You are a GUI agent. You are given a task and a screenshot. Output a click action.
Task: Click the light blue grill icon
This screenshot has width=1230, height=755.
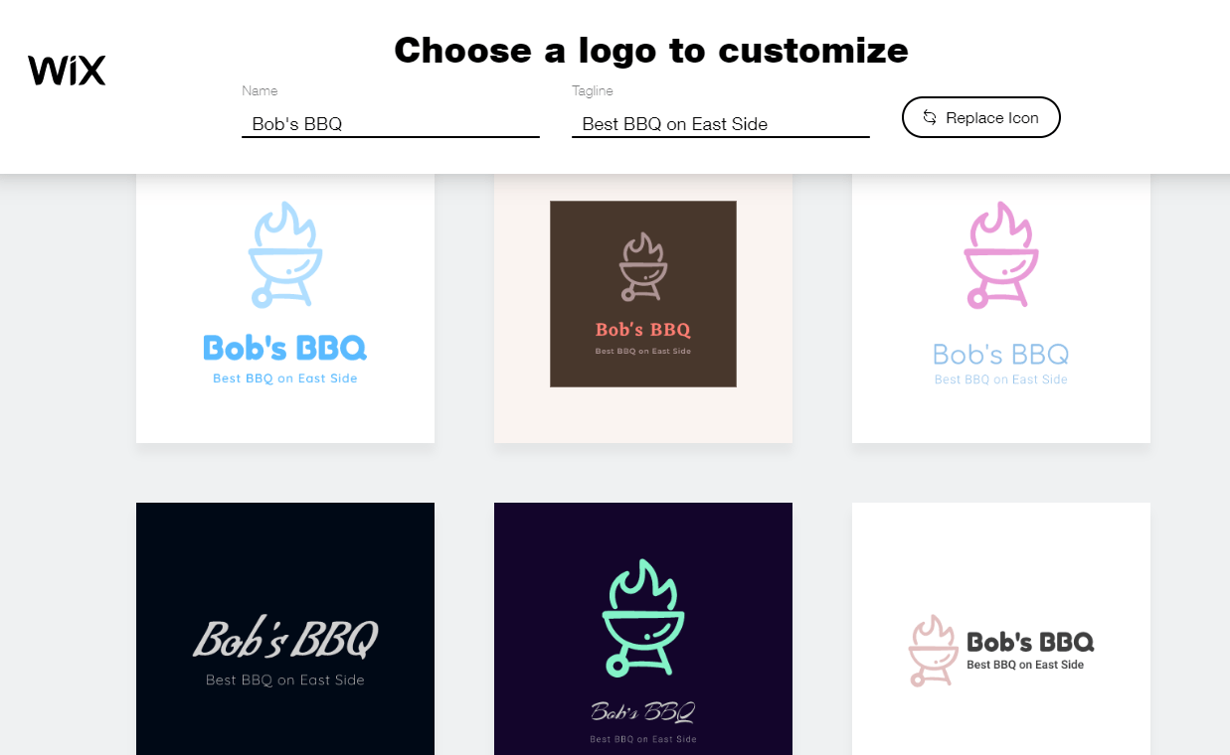click(284, 254)
